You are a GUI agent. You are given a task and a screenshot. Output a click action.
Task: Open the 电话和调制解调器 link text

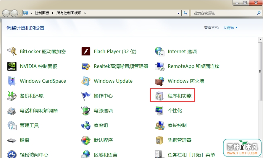click(x=39, y=111)
